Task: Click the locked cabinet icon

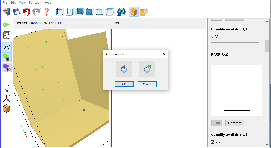Action: pyautogui.click(x=144, y=12)
